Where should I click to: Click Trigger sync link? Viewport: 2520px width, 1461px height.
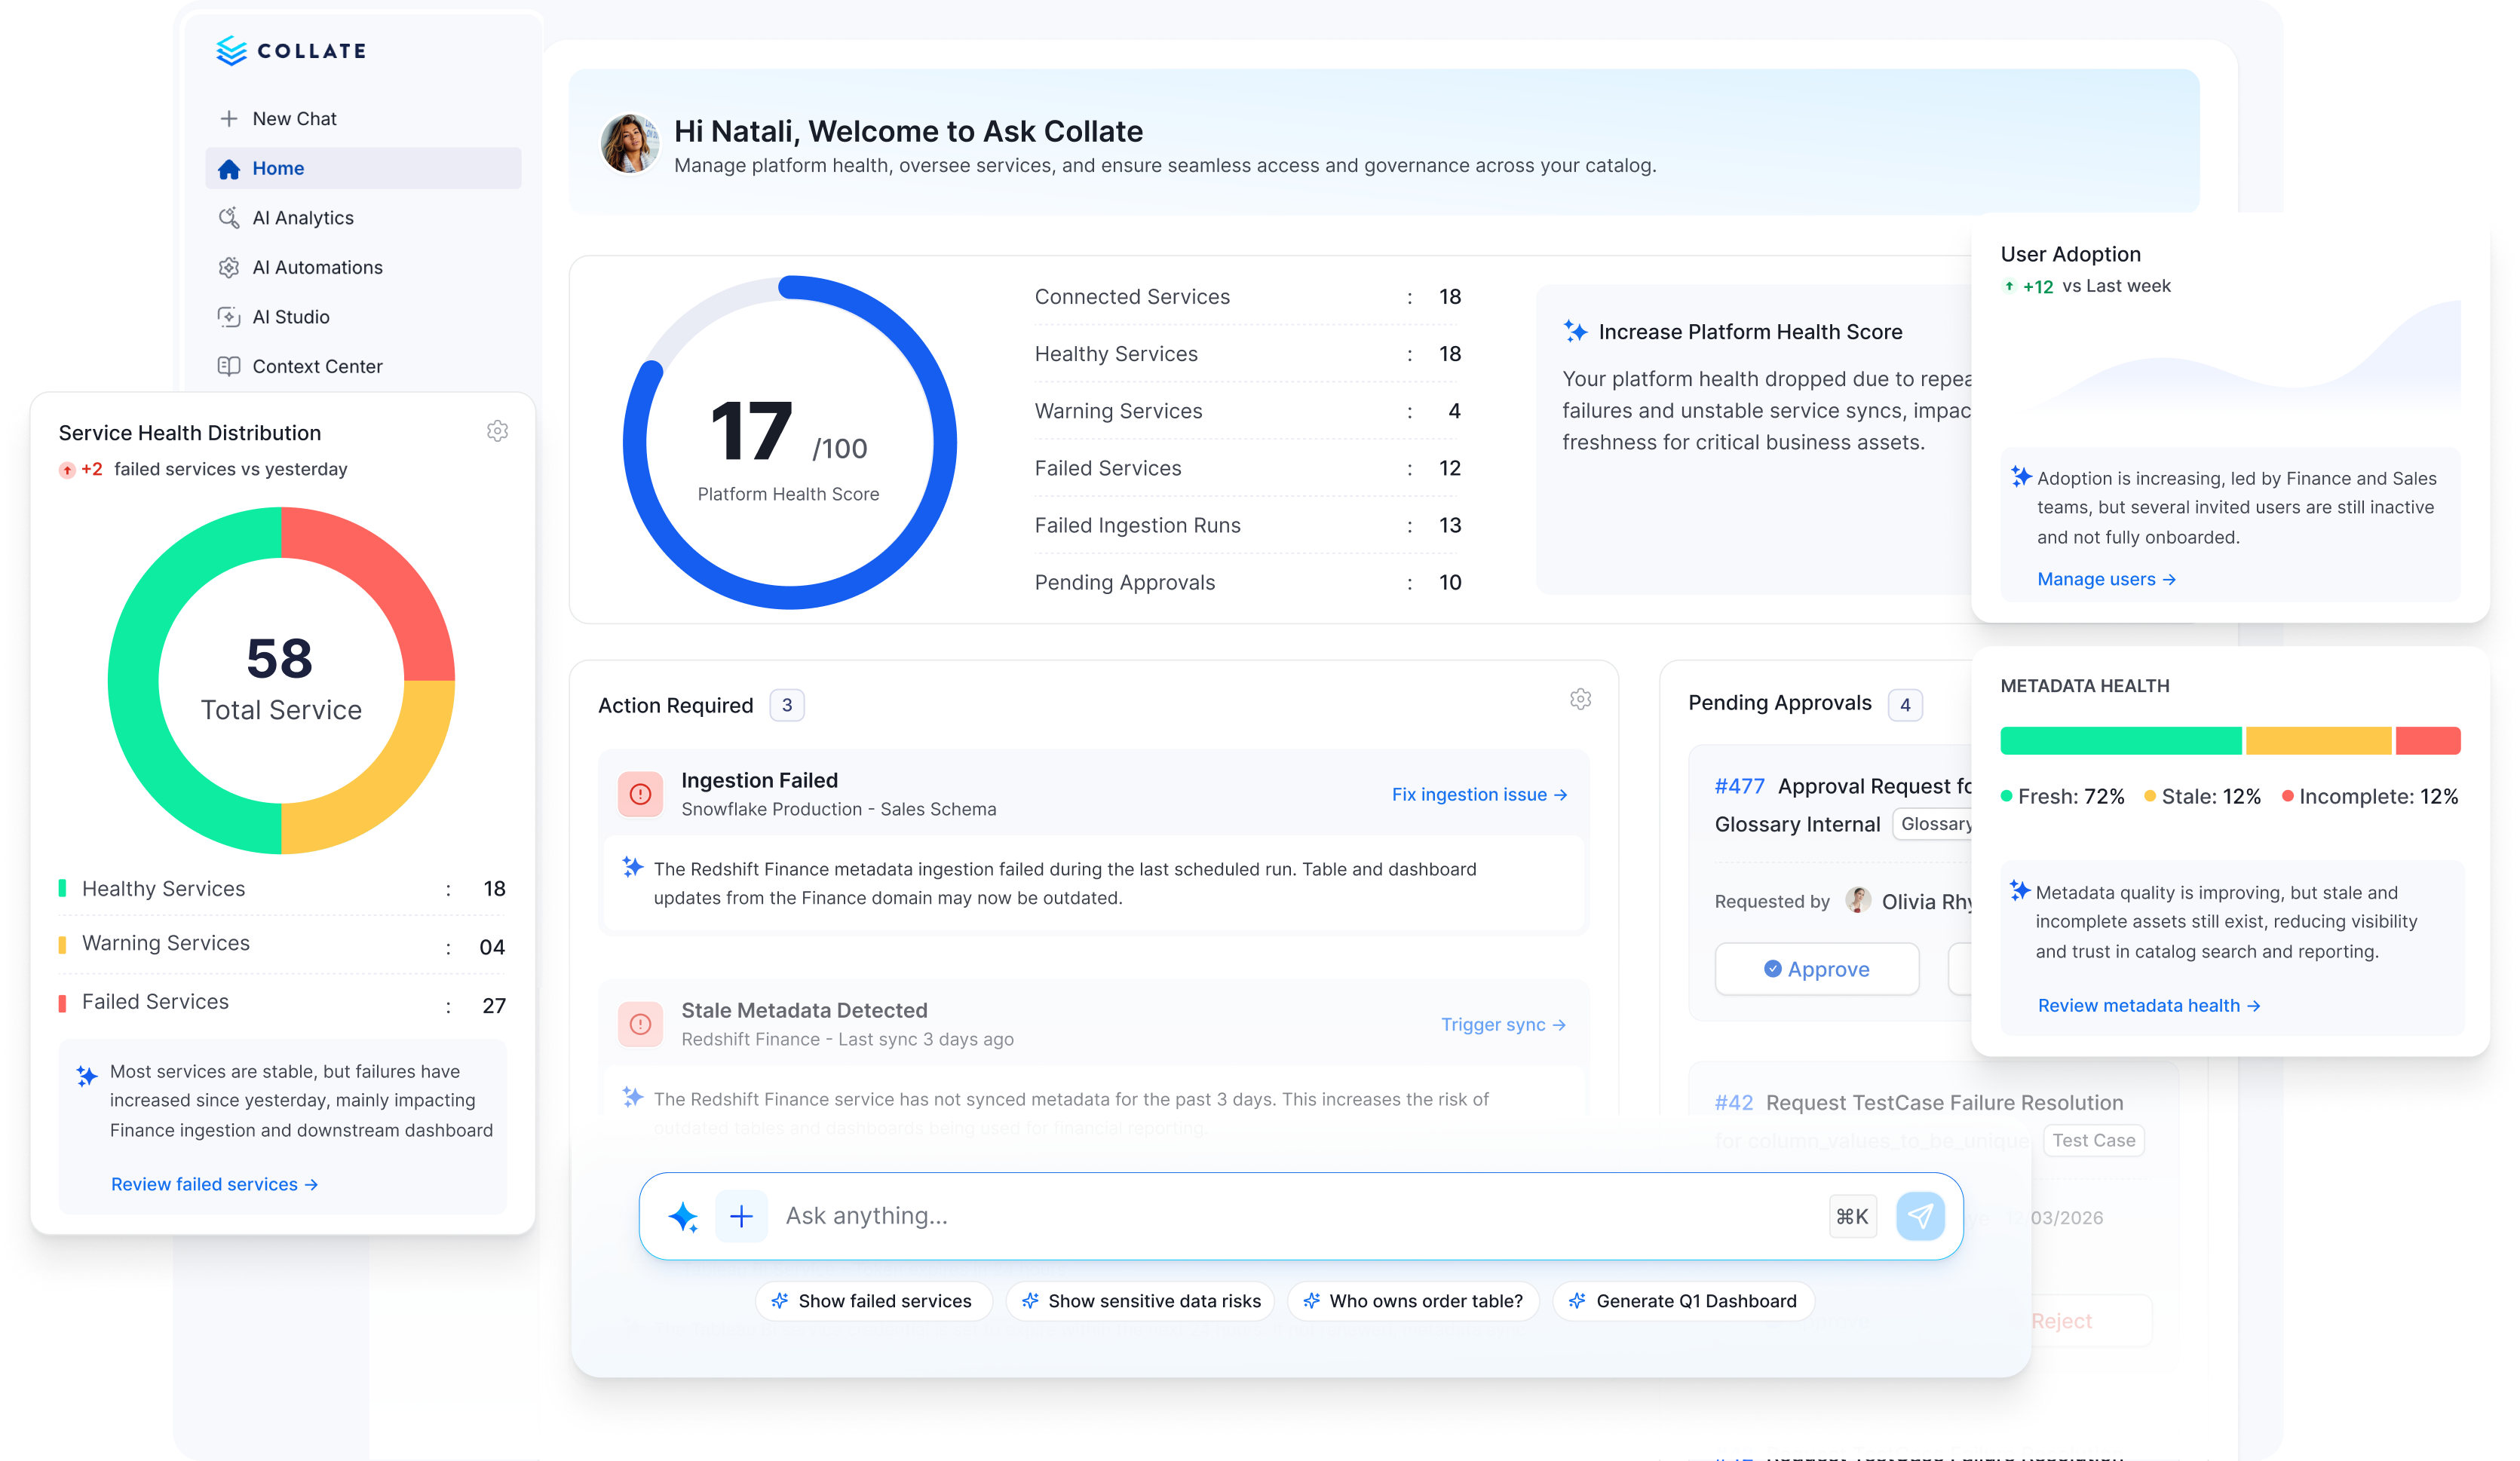(x=1503, y=1024)
